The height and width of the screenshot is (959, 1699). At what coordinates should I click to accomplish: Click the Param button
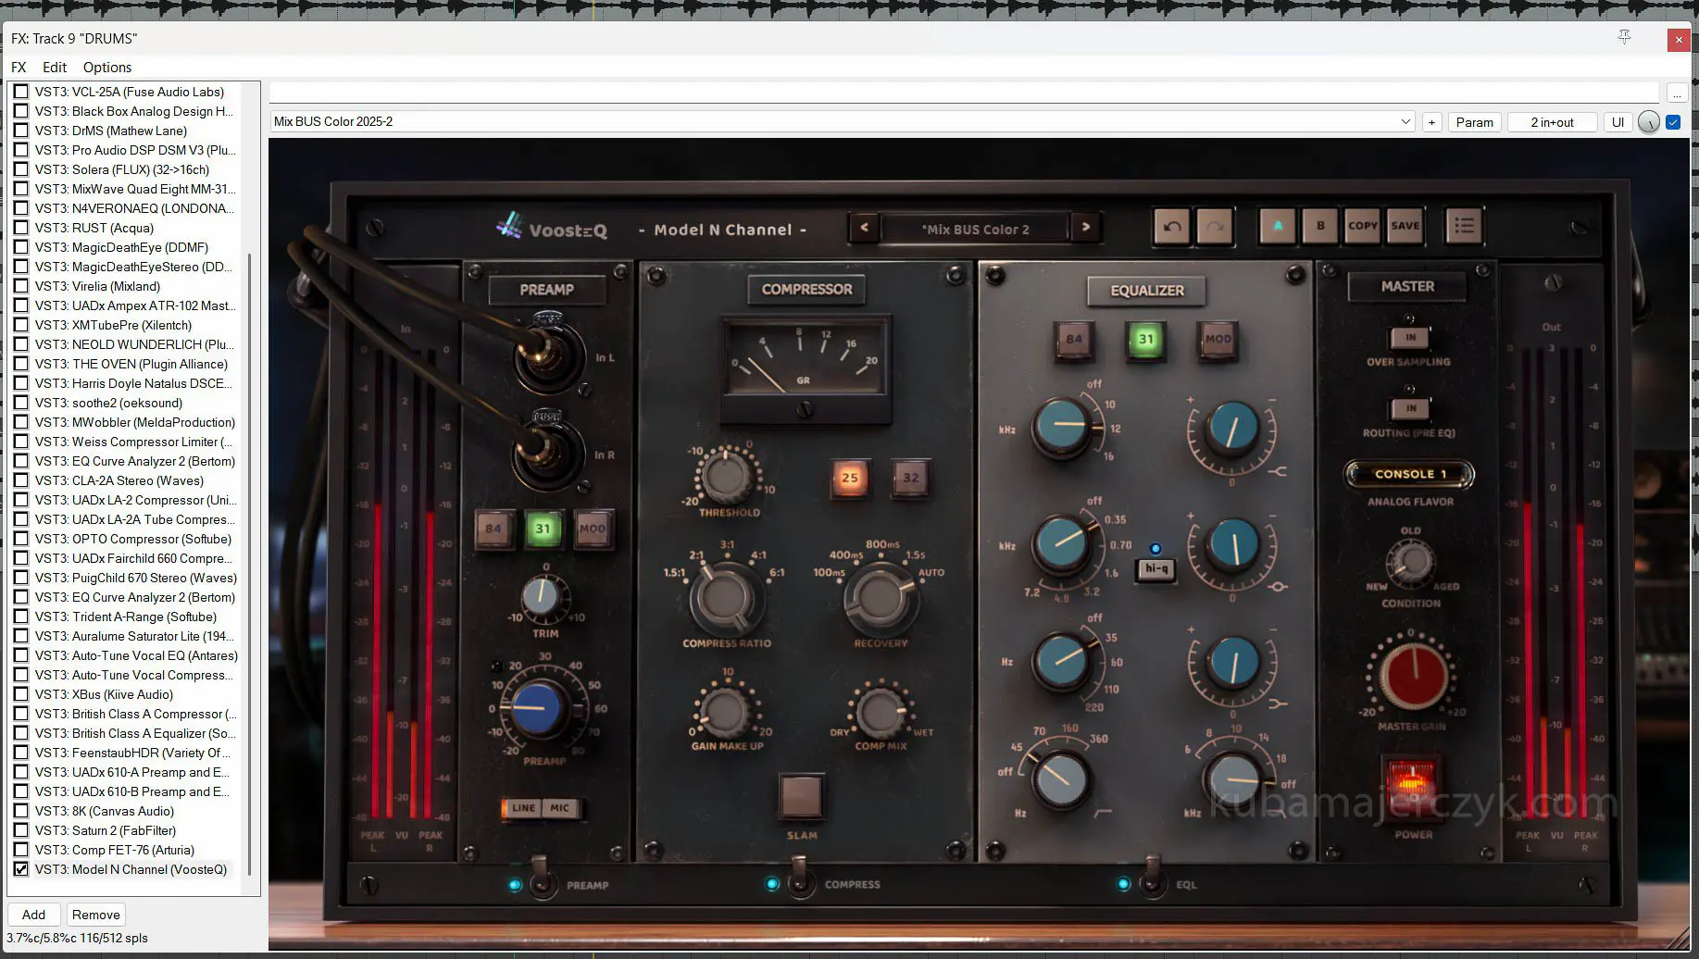[x=1474, y=122]
